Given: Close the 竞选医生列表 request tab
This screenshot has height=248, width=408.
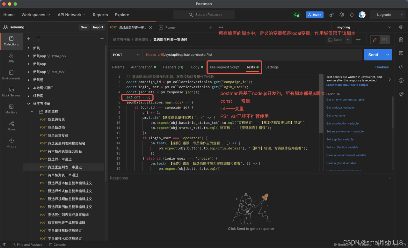Looking at the screenshot, I should tap(151, 28).
